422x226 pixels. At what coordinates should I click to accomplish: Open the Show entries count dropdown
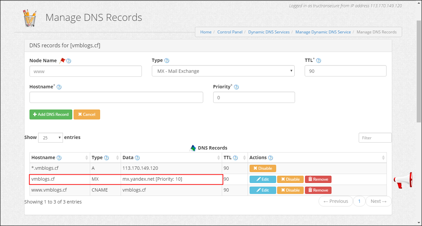(x=50, y=138)
